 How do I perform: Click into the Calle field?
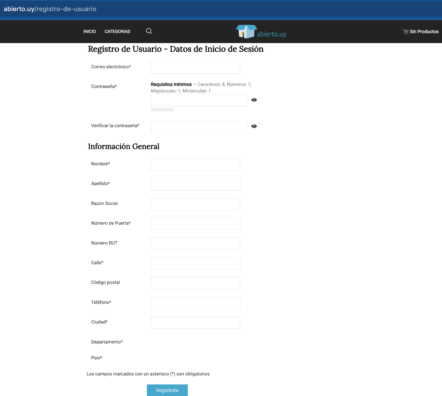(x=196, y=263)
